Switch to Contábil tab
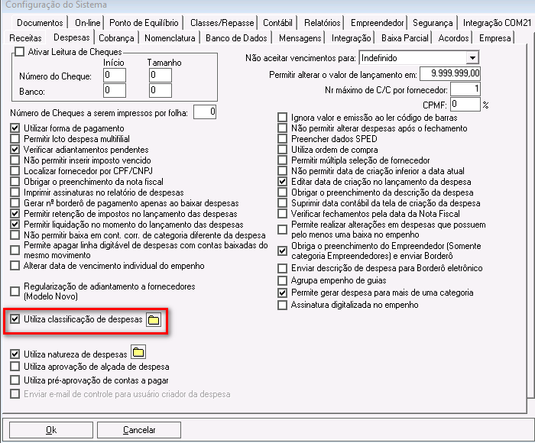Screen dimensions: 535x443 (277, 23)
